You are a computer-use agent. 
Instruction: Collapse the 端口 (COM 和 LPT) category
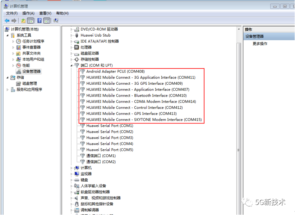coord(72,66)
